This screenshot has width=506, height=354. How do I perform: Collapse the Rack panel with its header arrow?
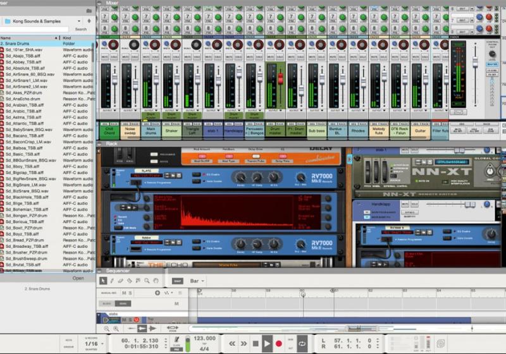101,143
